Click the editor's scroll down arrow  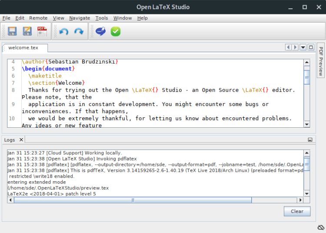pyautogui.click(x=307, y=124)
